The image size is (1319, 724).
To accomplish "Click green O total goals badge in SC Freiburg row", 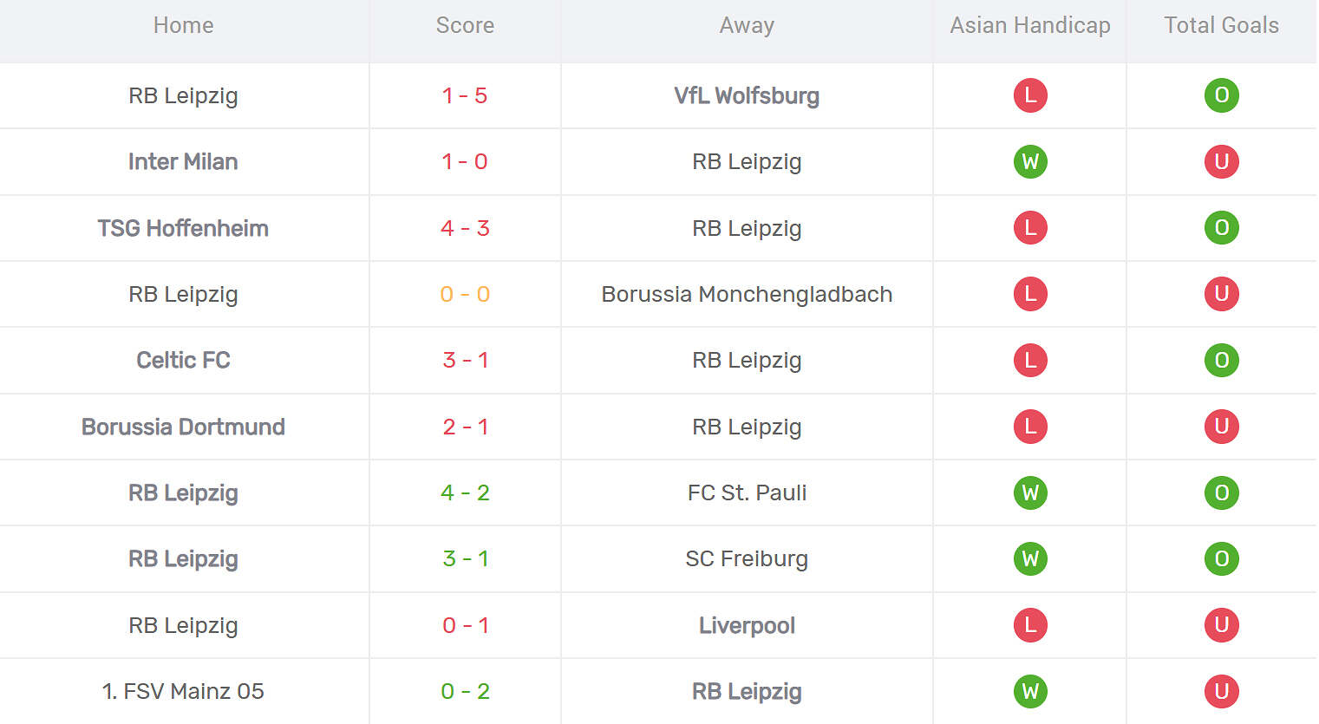I will click(x=1221, y=558).
